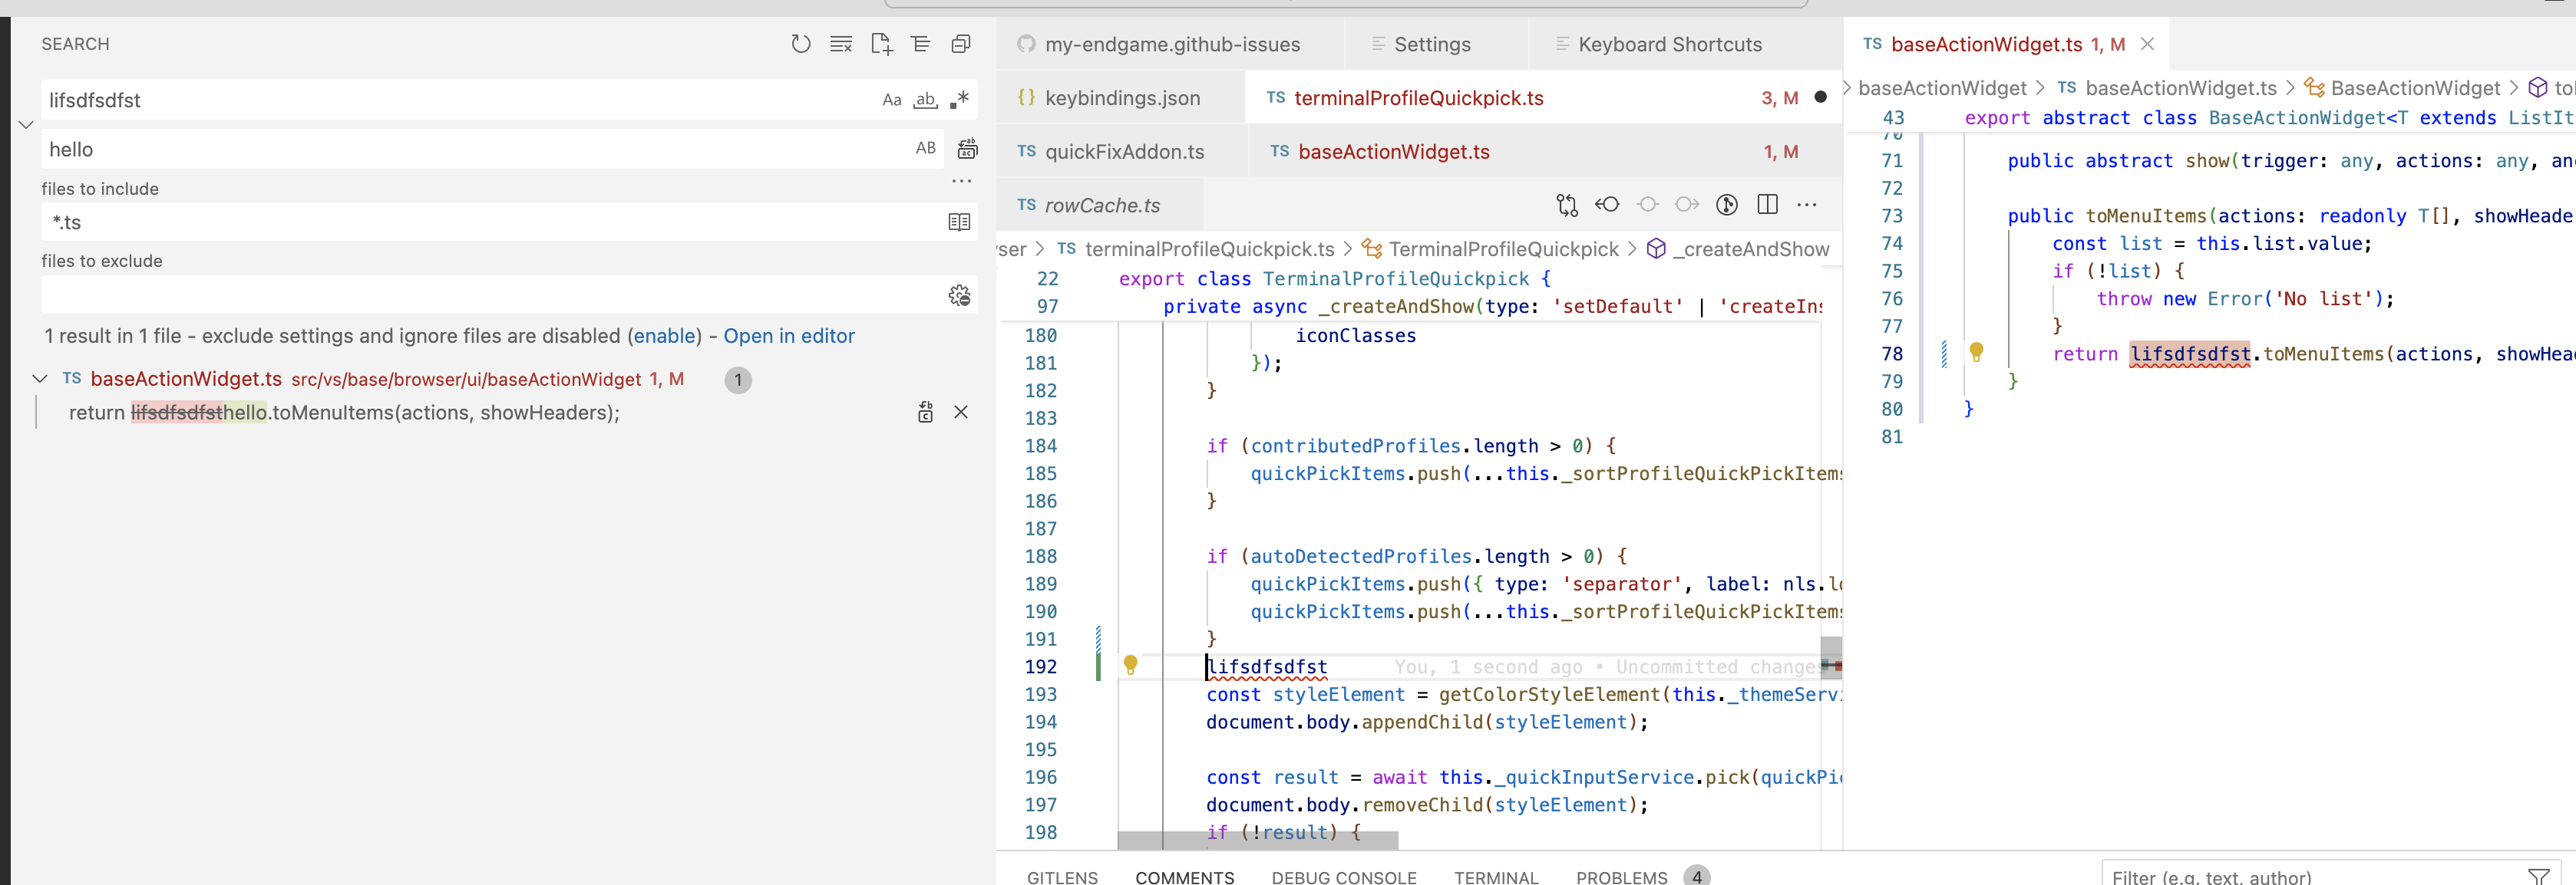This screenshot has height=885, width=2576.
Task: Collapse baseActionWidget.ts search result group
Action: pos(40,379)
